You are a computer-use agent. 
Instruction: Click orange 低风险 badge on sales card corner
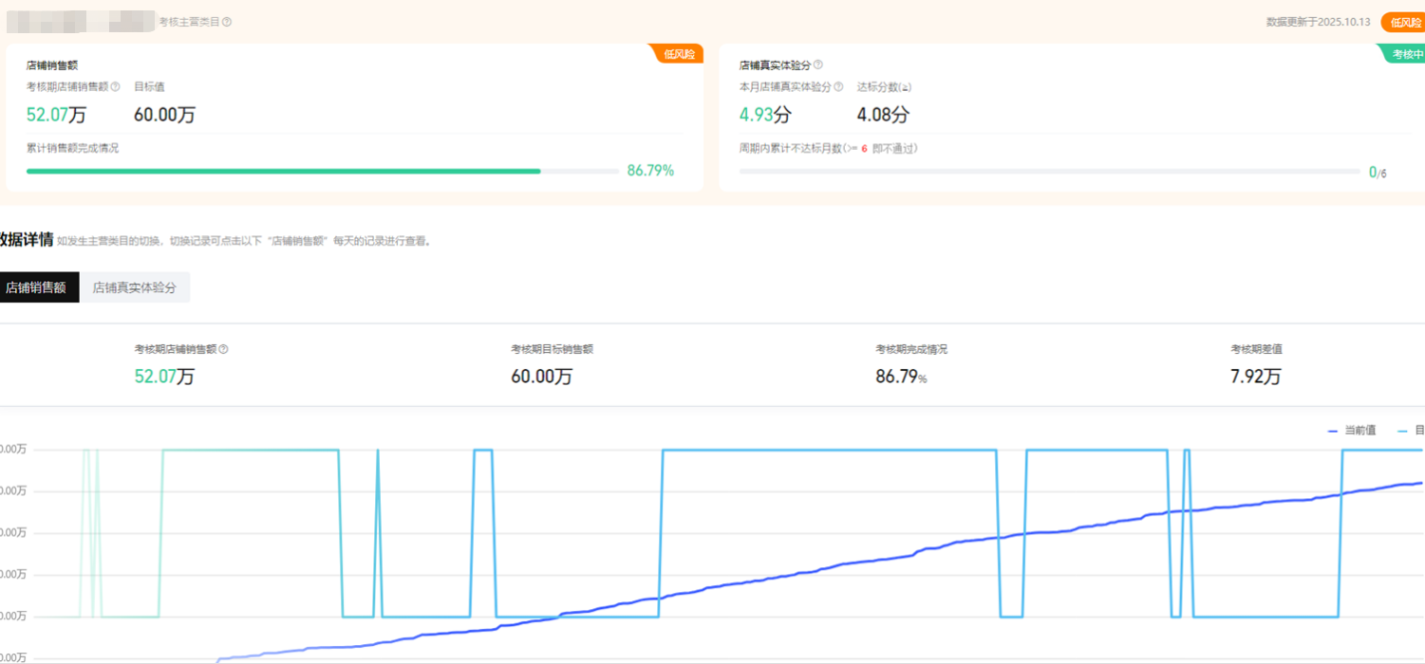pos(679,54)
